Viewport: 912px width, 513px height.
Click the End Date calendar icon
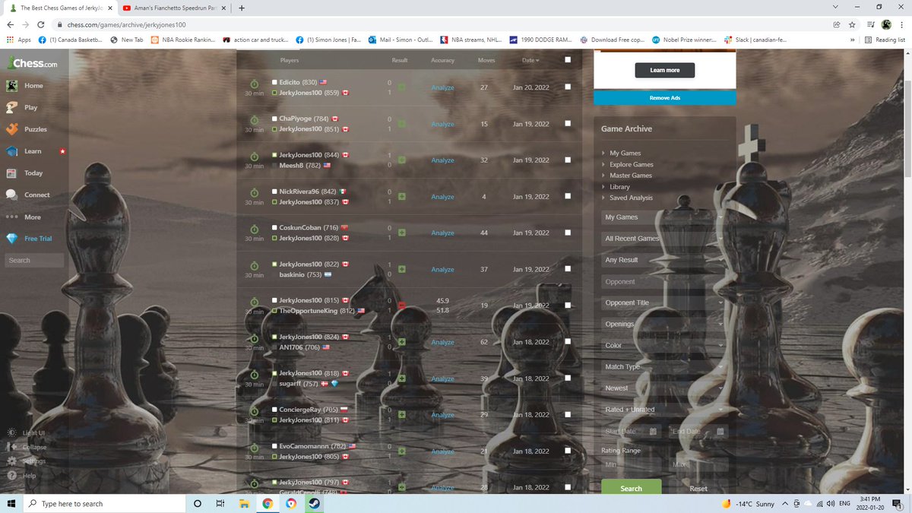pos(720,432)
